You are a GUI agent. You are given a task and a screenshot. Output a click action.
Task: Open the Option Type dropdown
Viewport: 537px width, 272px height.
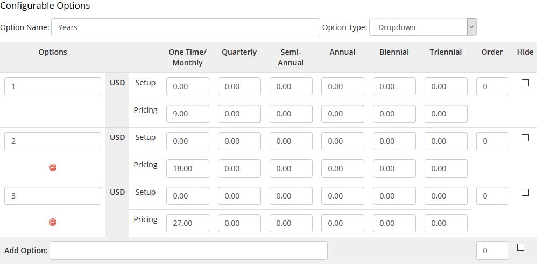click(422, 27)
